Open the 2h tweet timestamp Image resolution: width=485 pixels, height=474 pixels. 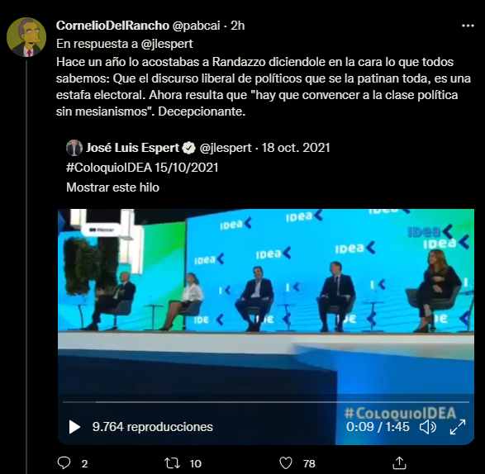click(238, 26)
